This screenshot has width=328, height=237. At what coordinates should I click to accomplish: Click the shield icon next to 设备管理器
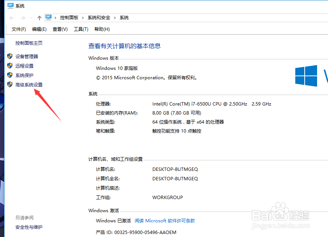(10, 56)
